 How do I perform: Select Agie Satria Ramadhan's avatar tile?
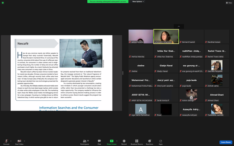coord(141,109)
